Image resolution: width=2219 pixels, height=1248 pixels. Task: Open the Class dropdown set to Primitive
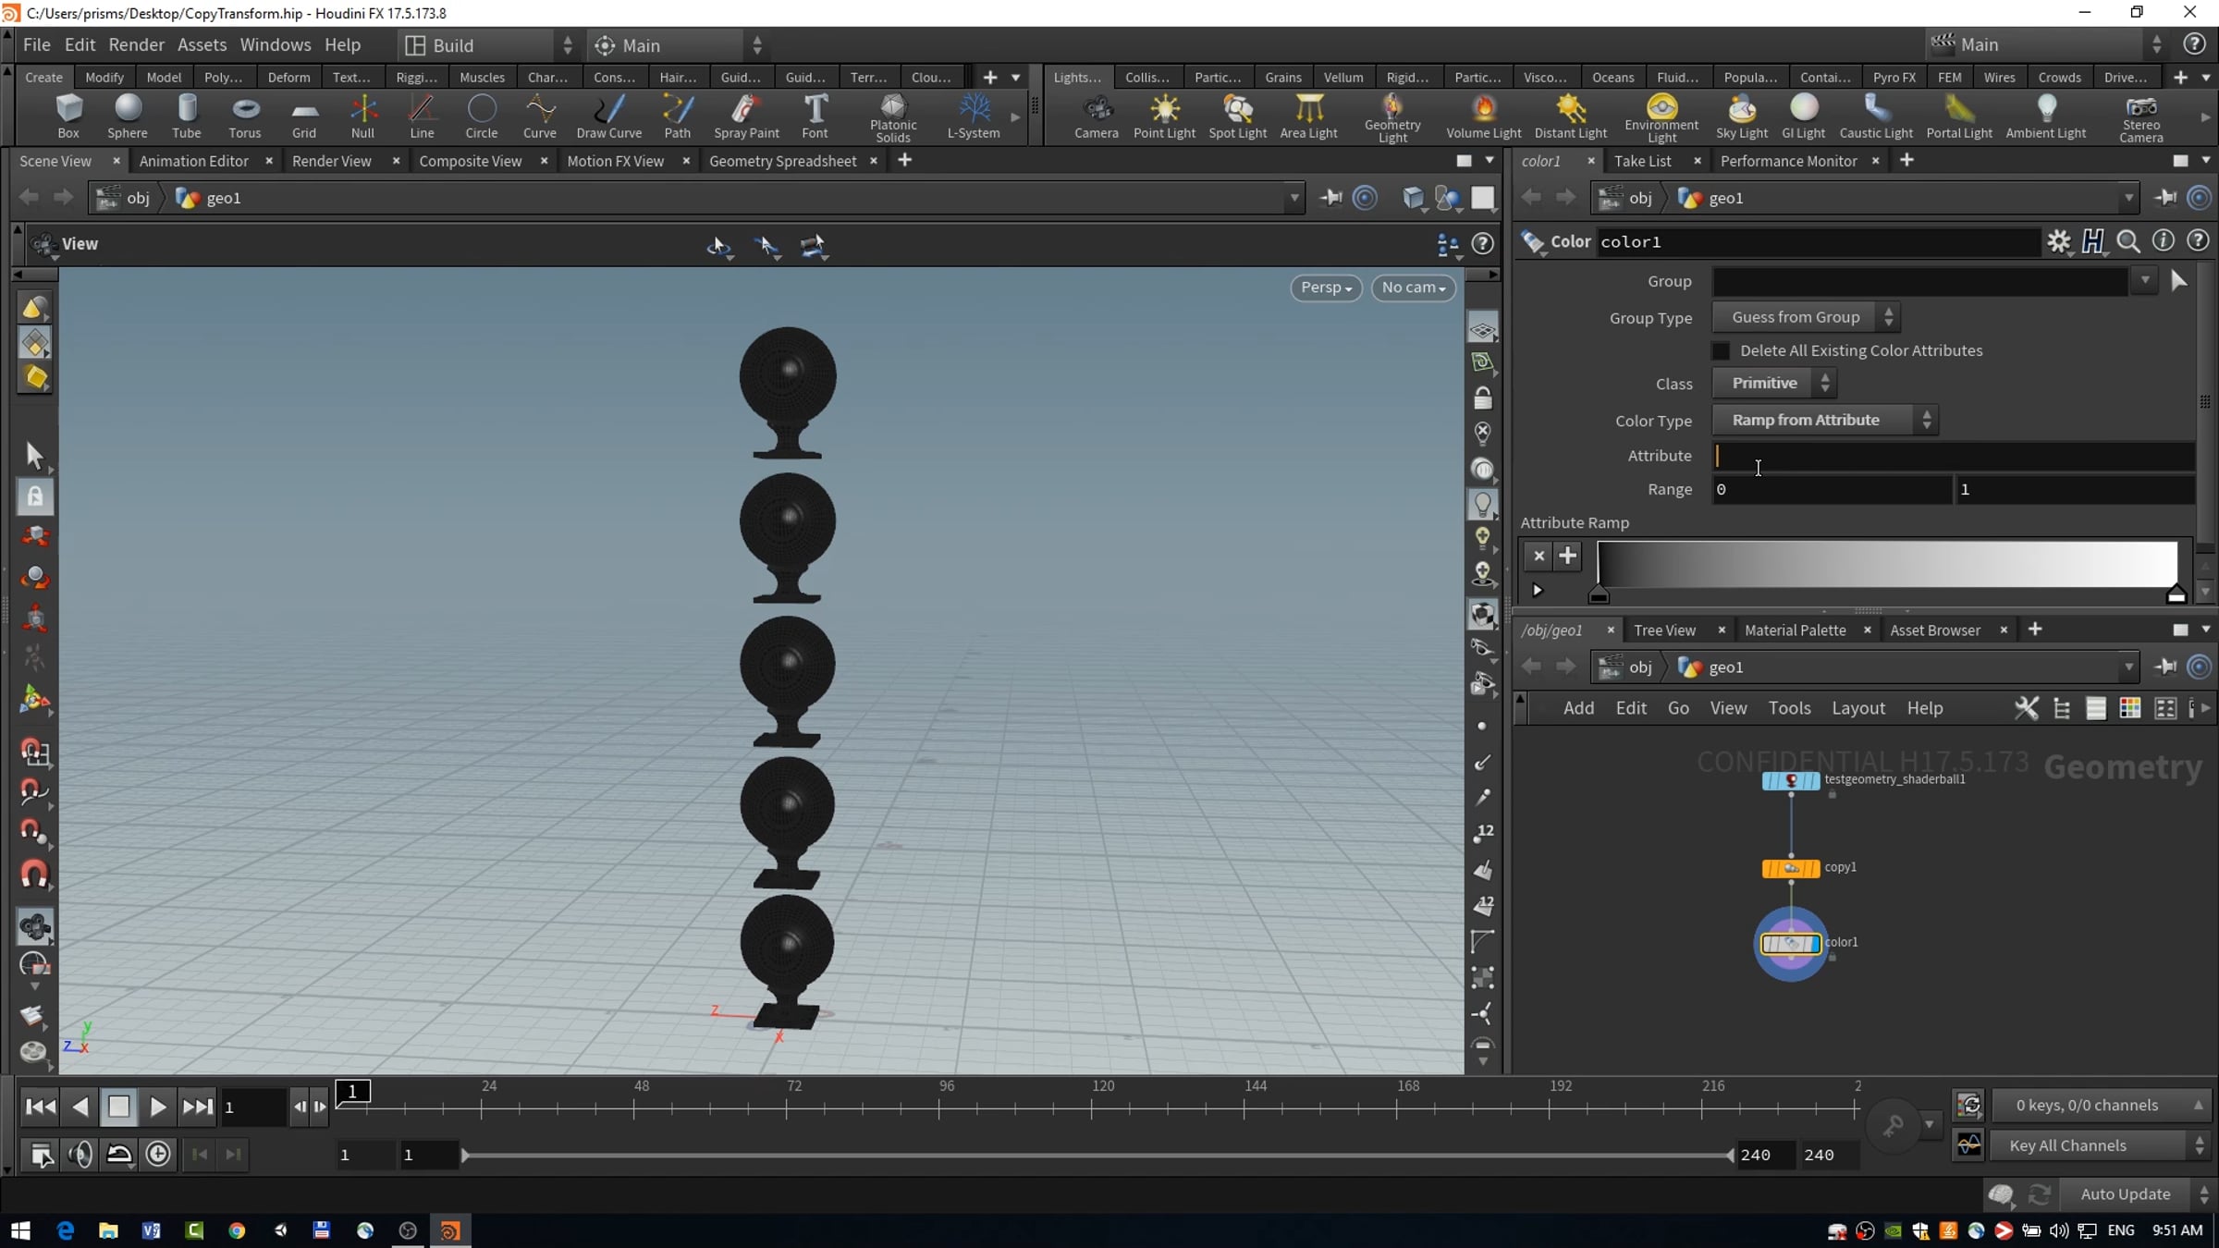click(1774, 383)
